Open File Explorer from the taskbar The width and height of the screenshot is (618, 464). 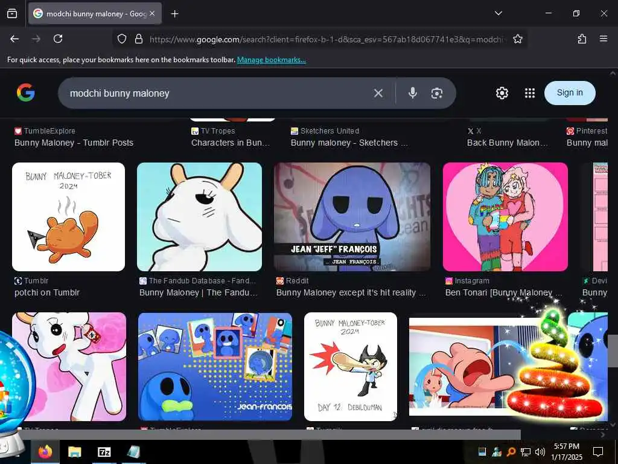point(74,452)
